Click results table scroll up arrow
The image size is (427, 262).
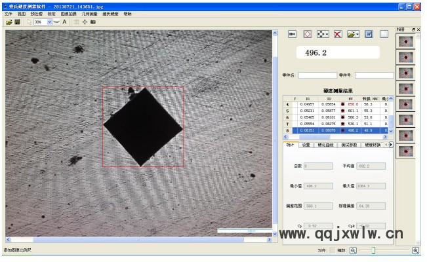[391, 98]
